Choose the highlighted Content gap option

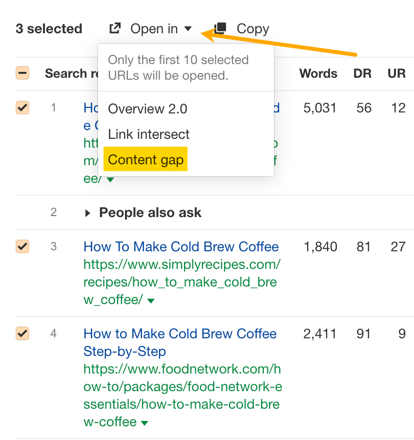(x=145, y=159)
